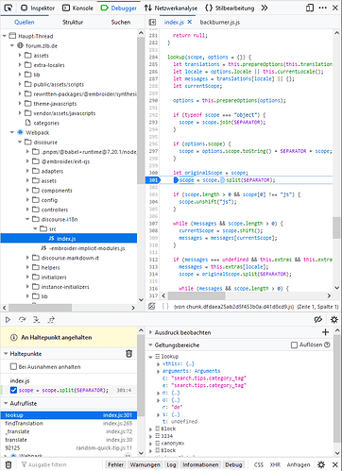Collapse the Aufrufliste section
Viewport: 342px width, 471px height.
point(6,403)
